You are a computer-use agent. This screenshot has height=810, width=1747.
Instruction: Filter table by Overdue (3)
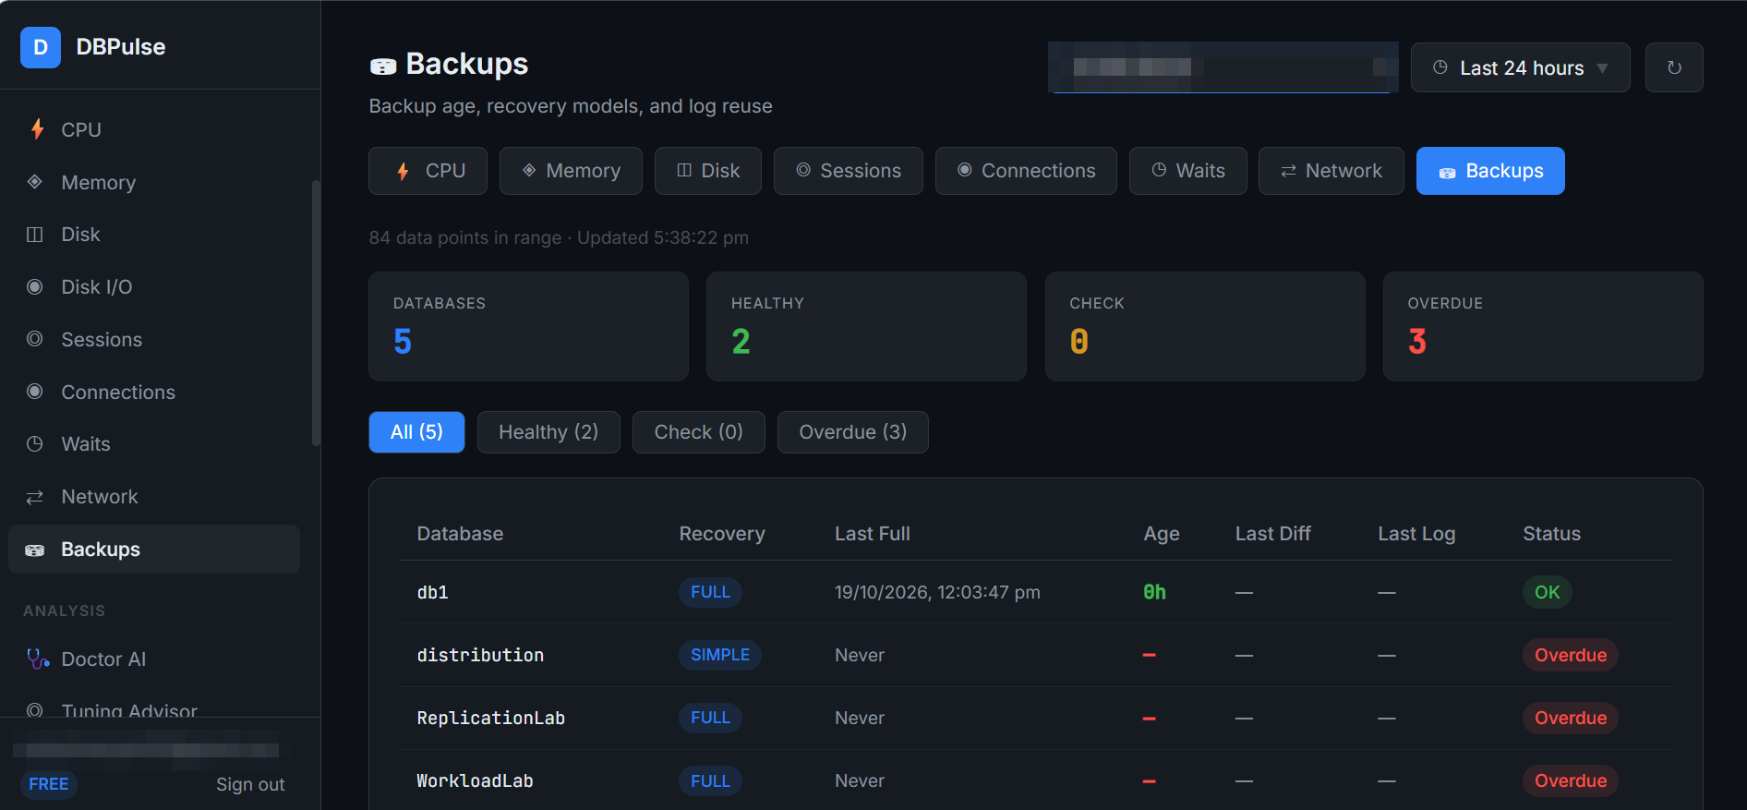coord(853,432)
